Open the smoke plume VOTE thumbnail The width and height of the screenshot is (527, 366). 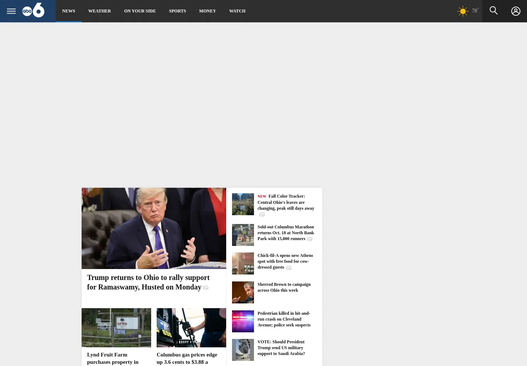pos(243,350)
